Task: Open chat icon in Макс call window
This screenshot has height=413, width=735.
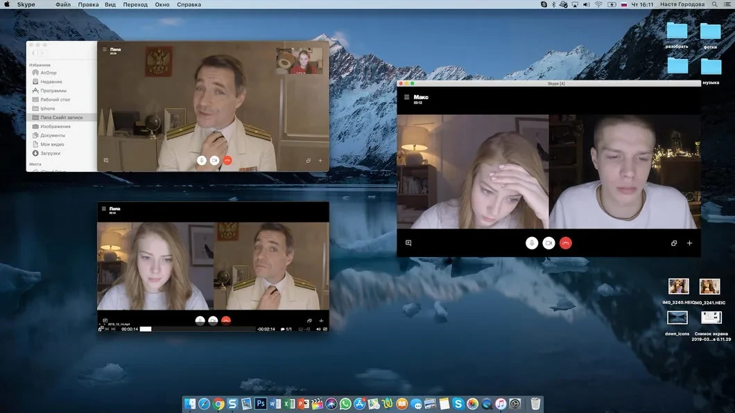Action: 408,243
